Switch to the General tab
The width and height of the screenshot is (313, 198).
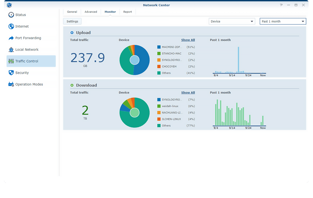(72, 12)
